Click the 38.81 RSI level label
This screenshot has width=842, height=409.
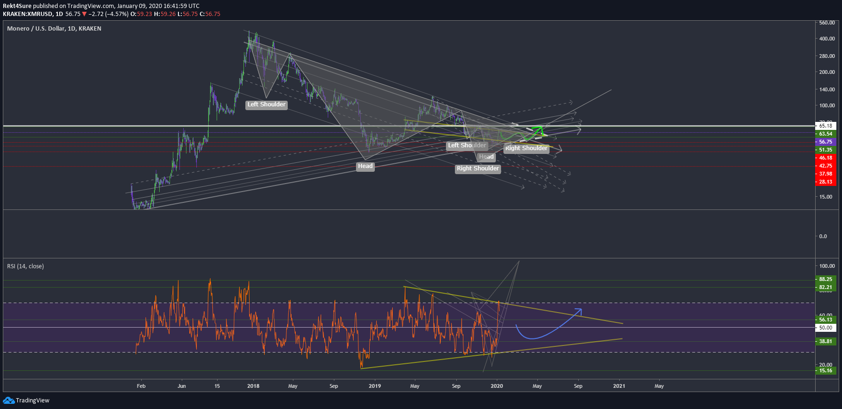pos(826,341)
